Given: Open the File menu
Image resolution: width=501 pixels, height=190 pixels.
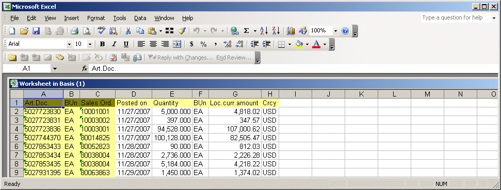Looking at the screenshot, I should pyautogui.click(x=14, y=18).
